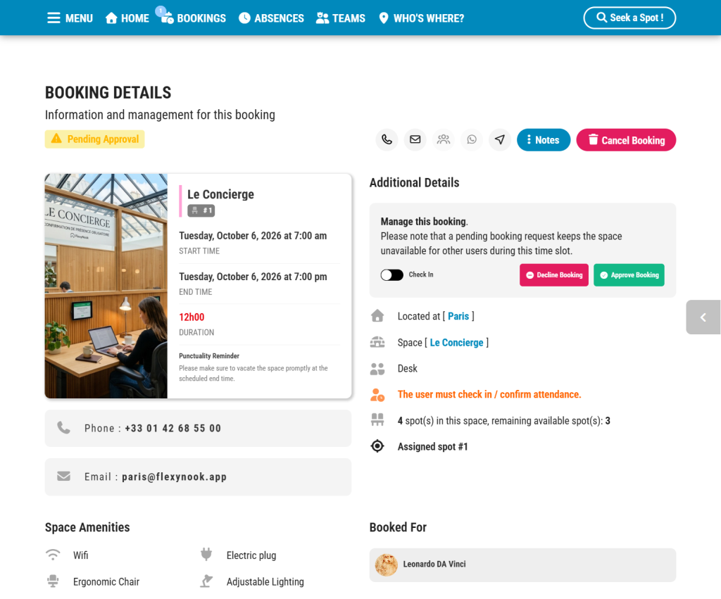Click the phone icon in the Phone row

[63, 428]
